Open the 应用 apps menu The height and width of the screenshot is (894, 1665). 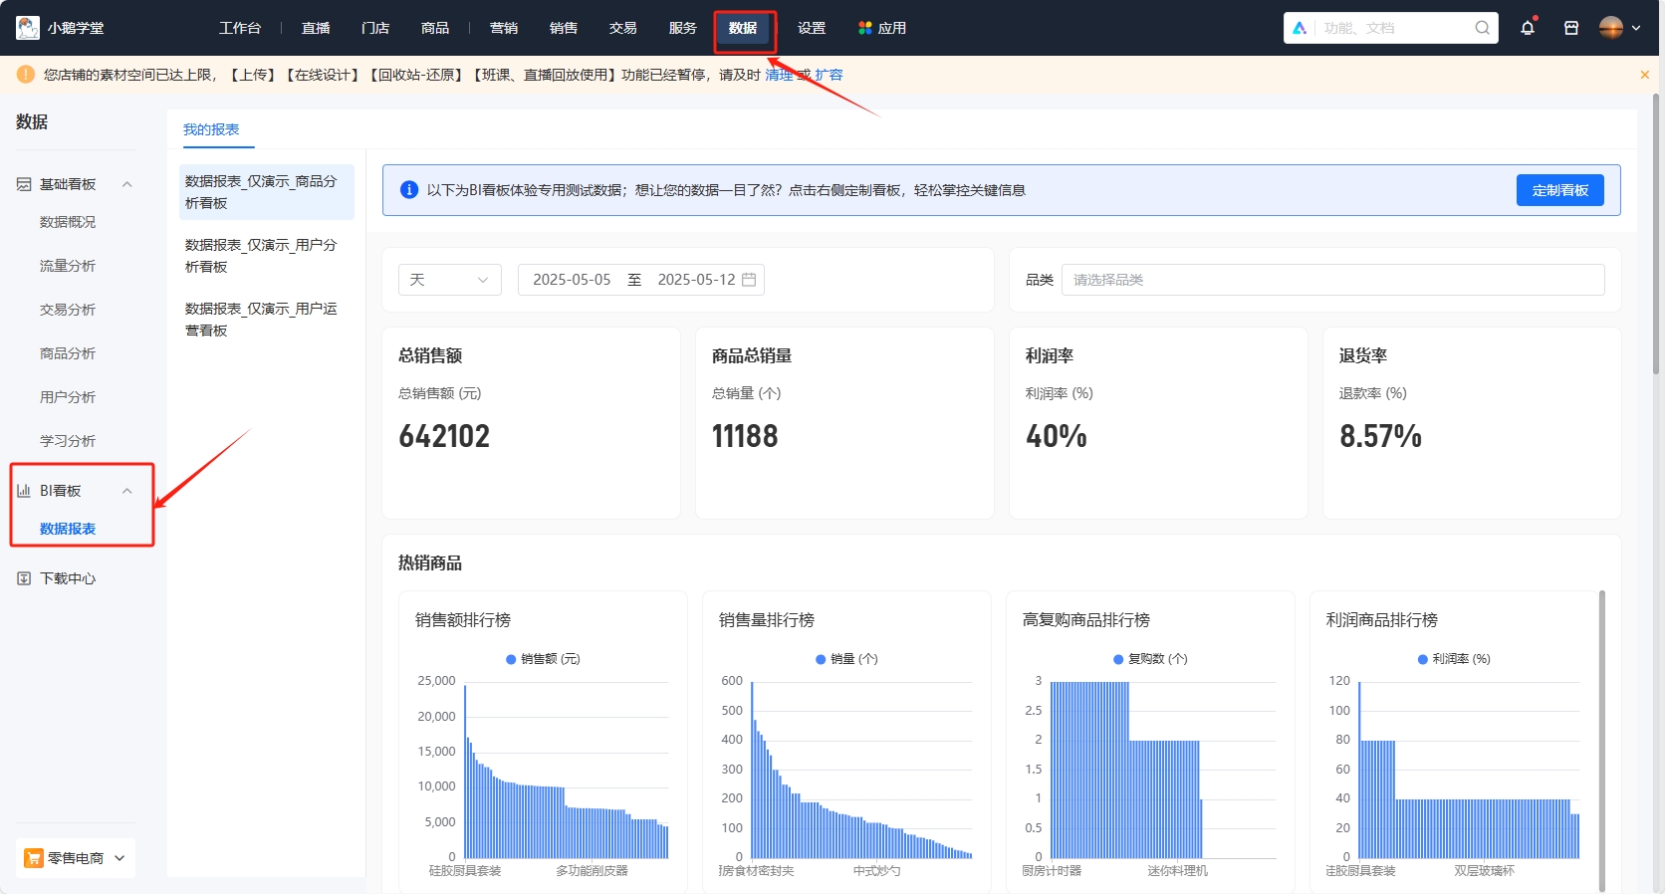pyautogui.click(x=882, y=28)
